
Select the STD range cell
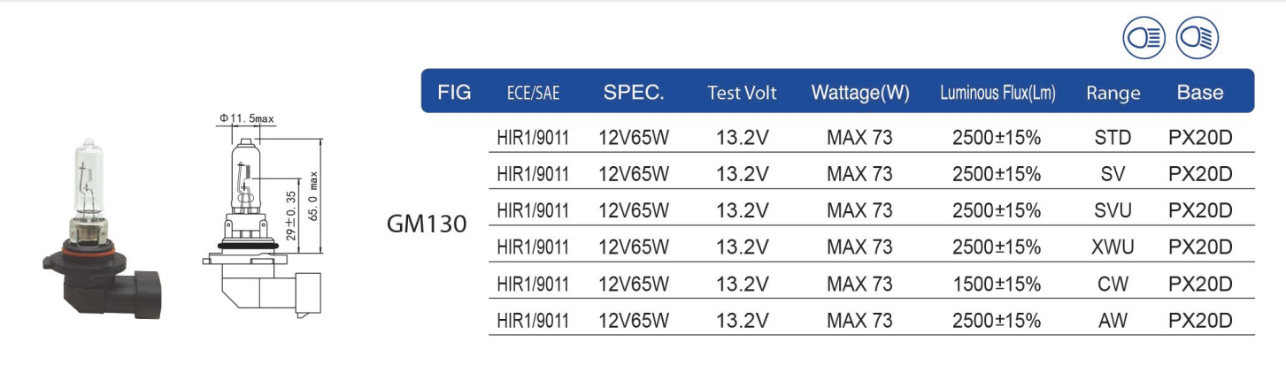click(1113, 137)
